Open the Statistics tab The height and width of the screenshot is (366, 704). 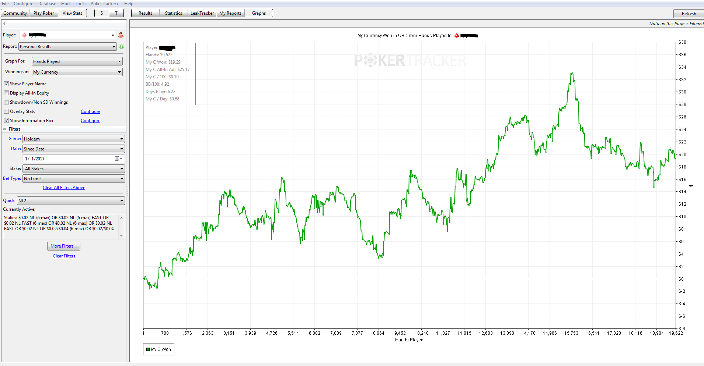click(x=173, y=13)
